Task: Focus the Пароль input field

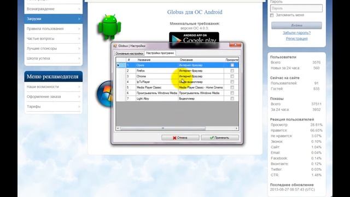Action: point(296,8)
